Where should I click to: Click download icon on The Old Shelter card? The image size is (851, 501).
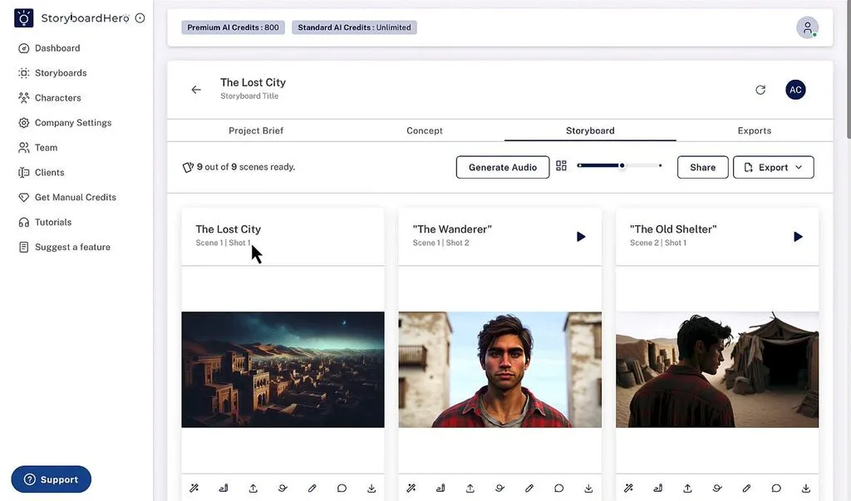(806, 488)
